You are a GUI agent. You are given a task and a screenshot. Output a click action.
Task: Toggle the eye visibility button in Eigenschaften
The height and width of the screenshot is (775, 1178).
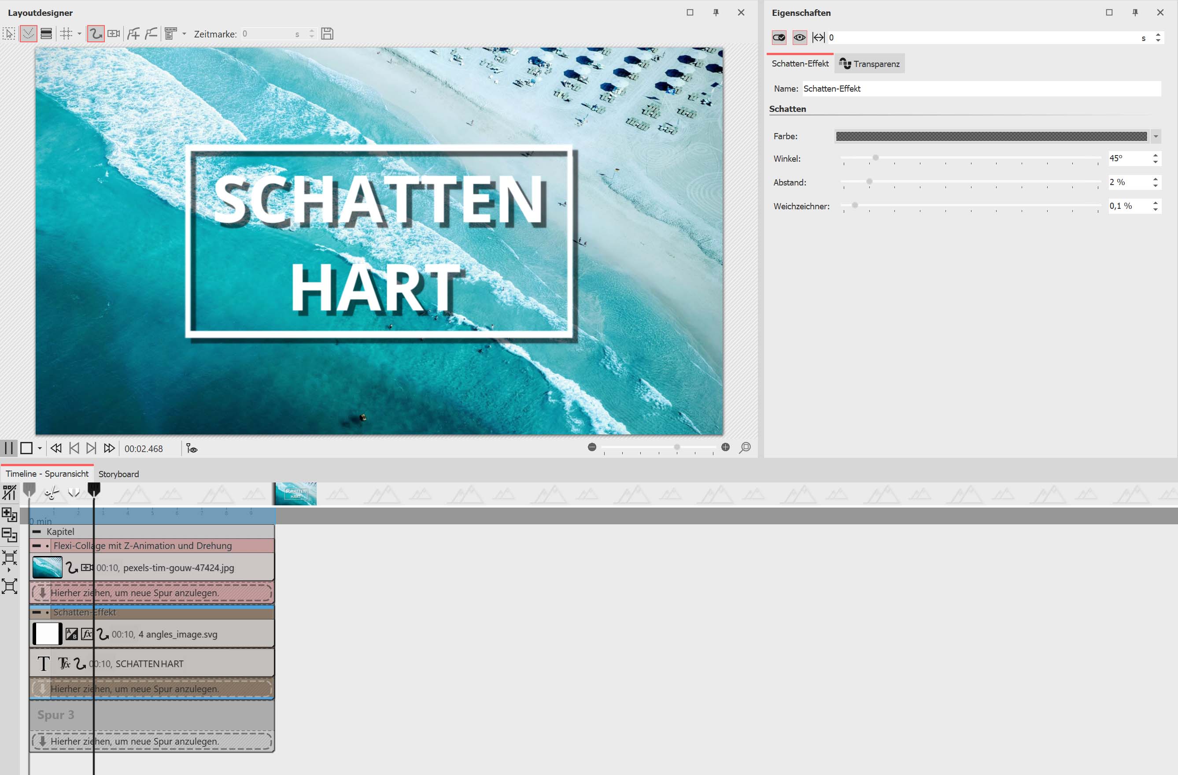799,37
